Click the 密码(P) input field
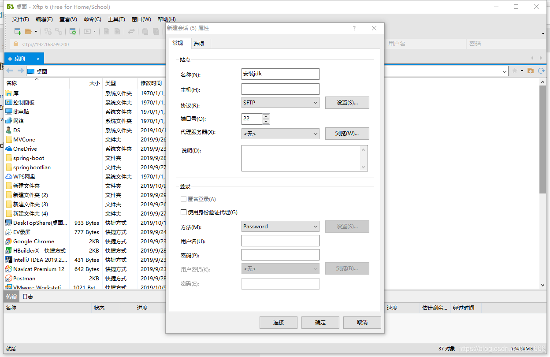Viewport: 550px width, 357px height. 280,255
